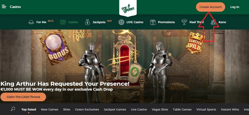Click the Keno balls icon
This screenshot has height=115, width=249.
pyautogui.click(x=213, y=22)
